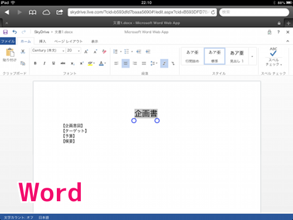This screenshot has height=220, width=293.
Task: Click the 【ターゲット】 line in document
Action: [x=75, y=131]
